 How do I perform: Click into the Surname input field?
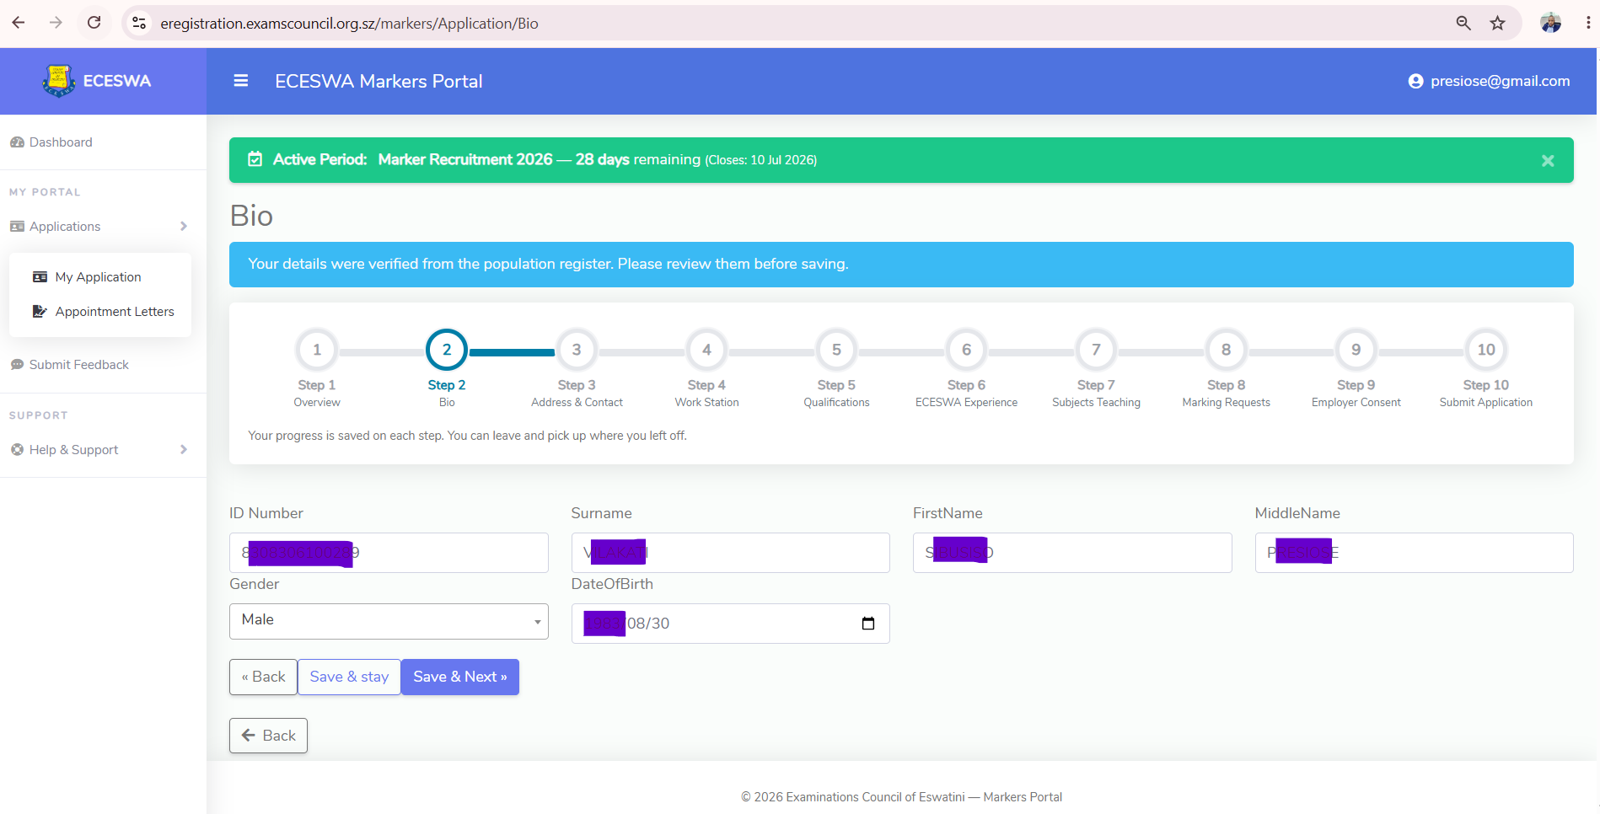[730, 553]
